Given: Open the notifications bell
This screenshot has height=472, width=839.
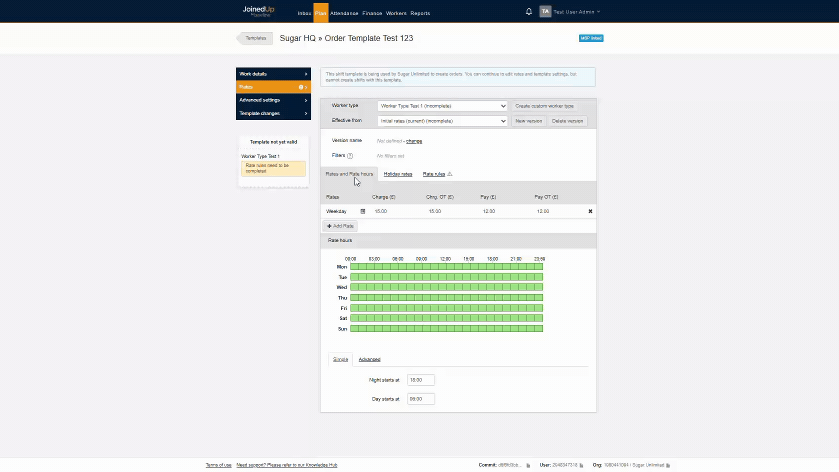Looking at the screenshot, I should pos(528,11).
